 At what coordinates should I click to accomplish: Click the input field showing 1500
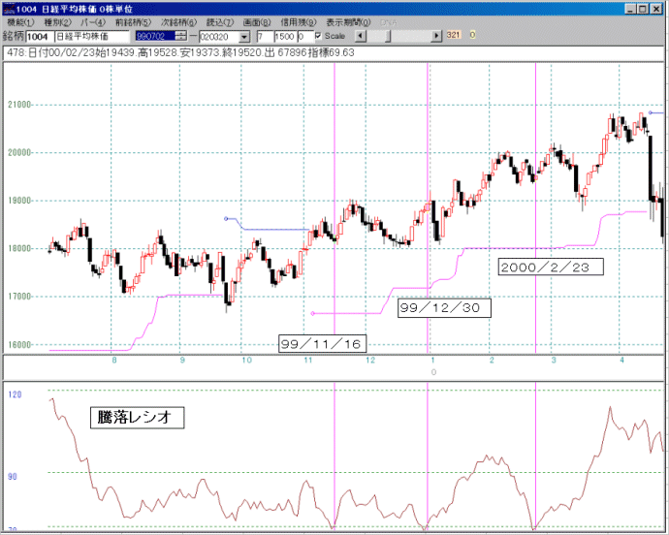click(x=283, y=36)
